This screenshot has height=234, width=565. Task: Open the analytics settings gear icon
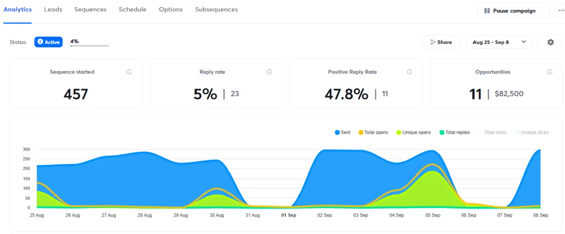(x=550, y=42)
